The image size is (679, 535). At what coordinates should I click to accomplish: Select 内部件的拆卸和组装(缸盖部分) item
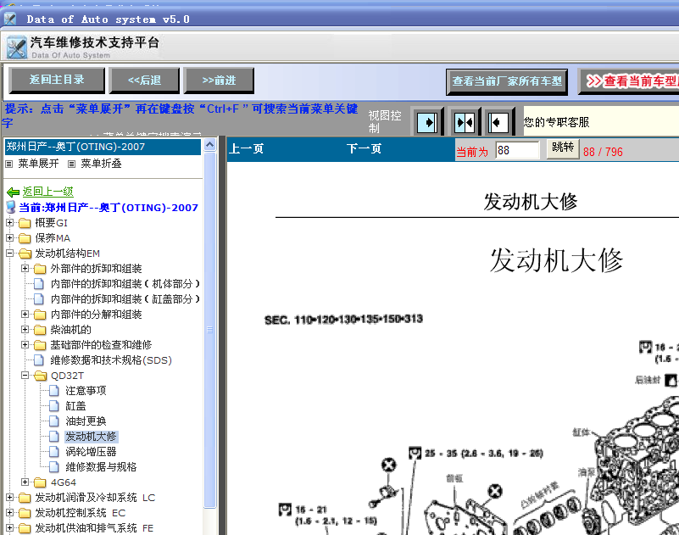coord(125,299)
